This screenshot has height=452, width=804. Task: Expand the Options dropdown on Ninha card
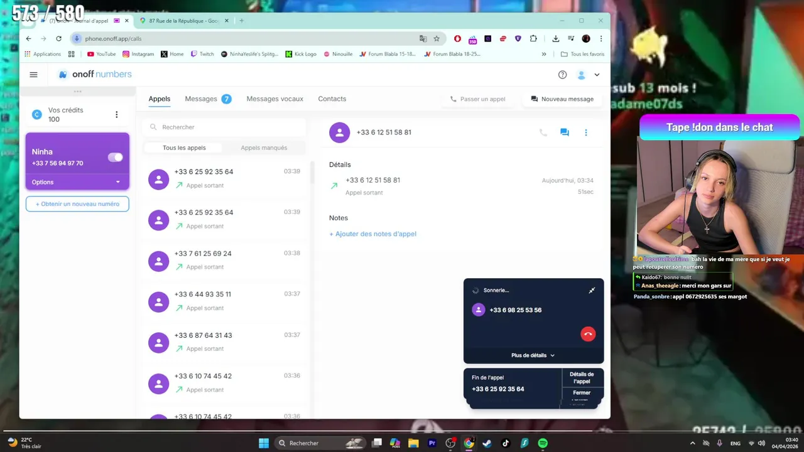[x=77, y=182]
